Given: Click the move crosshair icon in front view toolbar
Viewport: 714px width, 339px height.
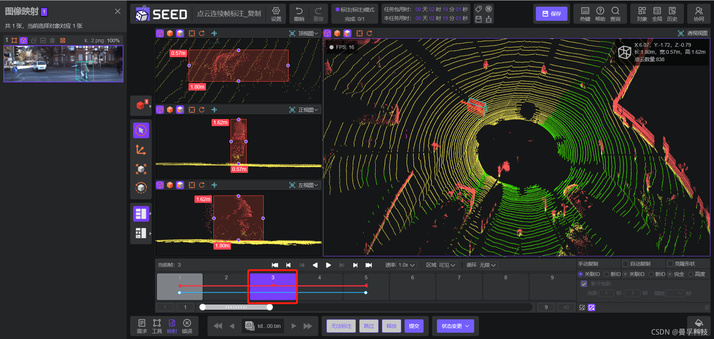Looking at the screenshot, I should coord(214,110).
